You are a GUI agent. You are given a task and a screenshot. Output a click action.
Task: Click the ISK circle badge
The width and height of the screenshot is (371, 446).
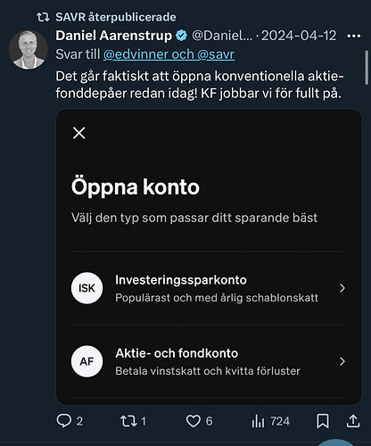coord(87,288)
